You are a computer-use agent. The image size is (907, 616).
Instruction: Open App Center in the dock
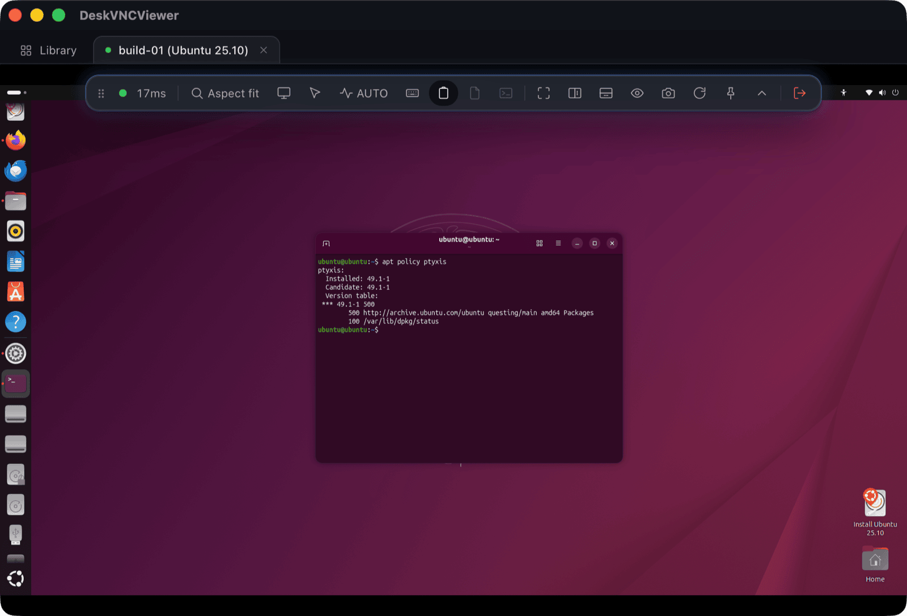[16, 292]
